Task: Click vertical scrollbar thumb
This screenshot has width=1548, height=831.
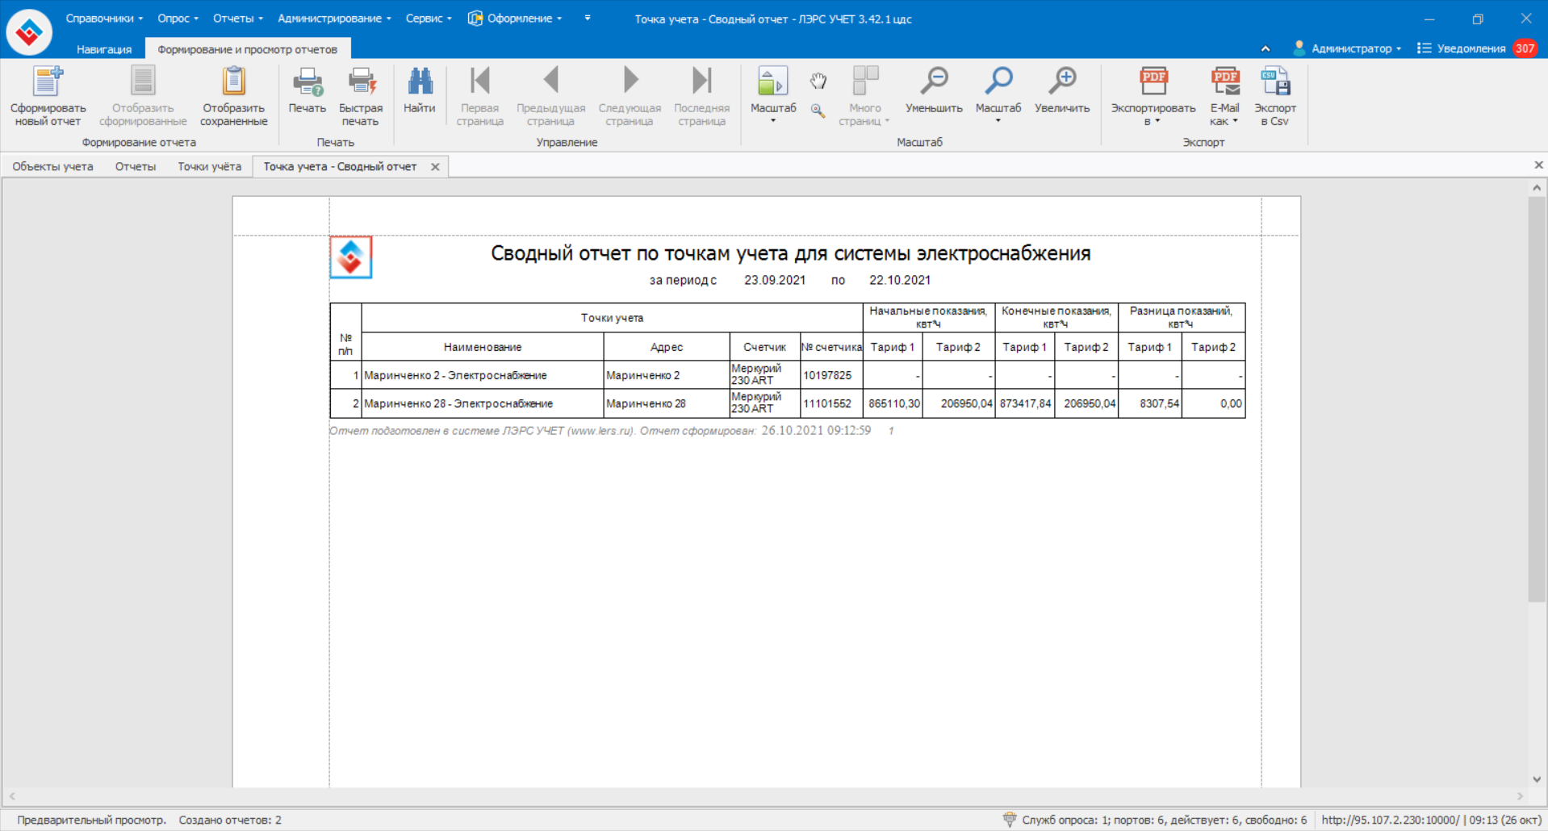Action: click(1537, 400)
